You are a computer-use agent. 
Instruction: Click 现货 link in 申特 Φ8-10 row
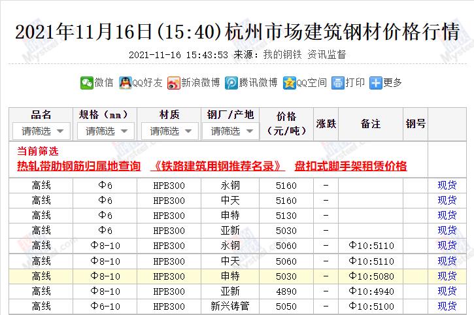447,276
